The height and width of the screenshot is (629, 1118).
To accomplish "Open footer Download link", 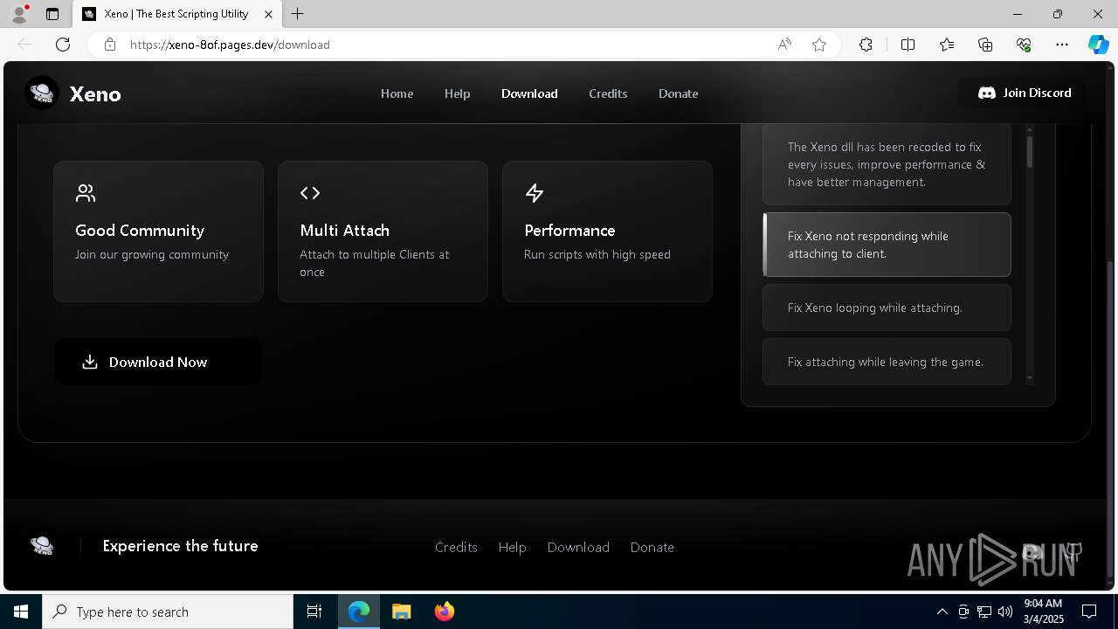I will tap(578, 547).
